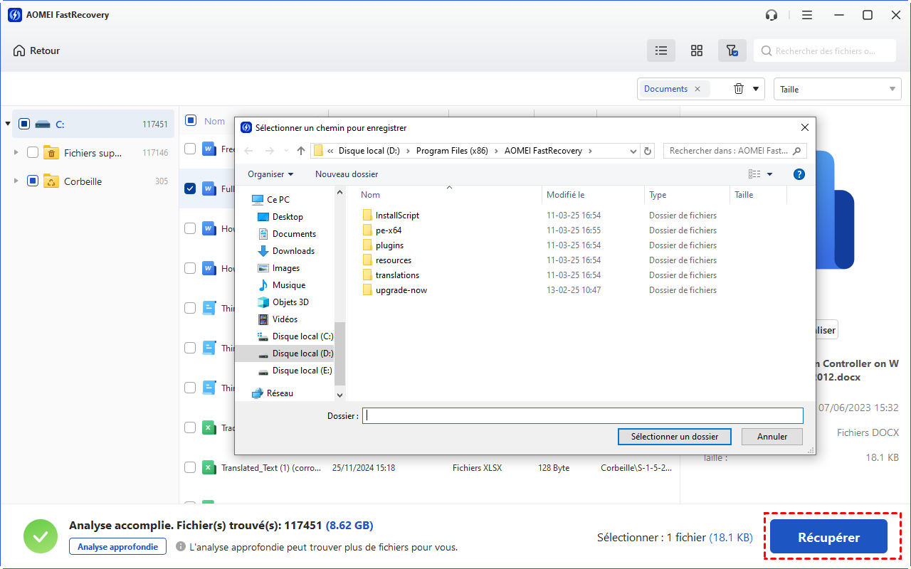The width and height of the screenshot is (911, 569).
Task: Click the Récupérer button
Action: point(828,537)
